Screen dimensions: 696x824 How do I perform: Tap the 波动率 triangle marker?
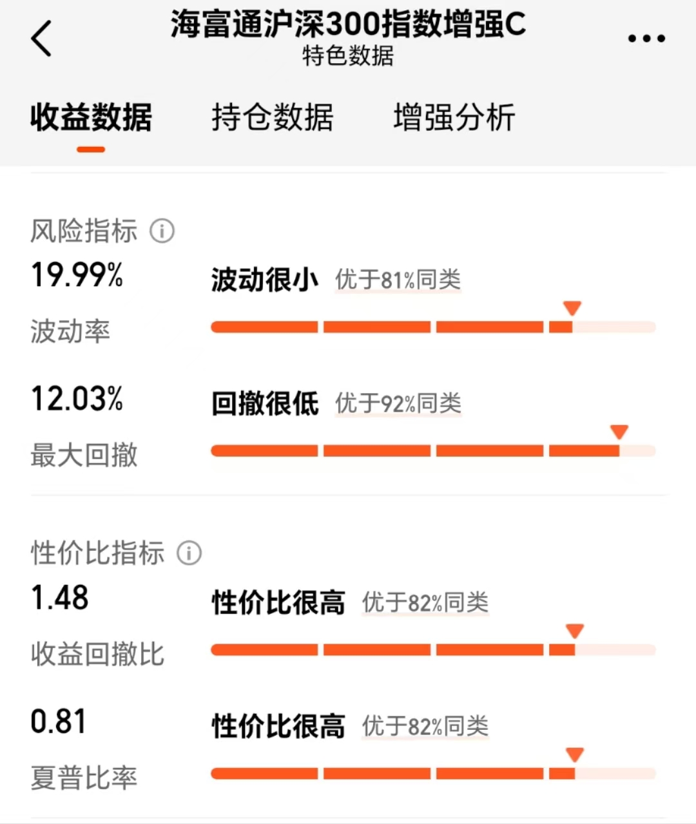point(572,308)
